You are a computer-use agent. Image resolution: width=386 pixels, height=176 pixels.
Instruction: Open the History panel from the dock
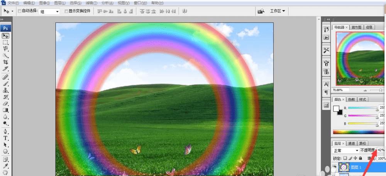coord(326,30)
